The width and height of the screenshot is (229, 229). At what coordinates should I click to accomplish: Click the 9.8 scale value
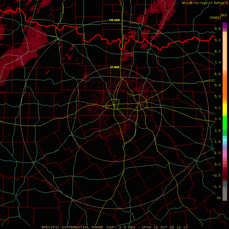pyautogui.click(x=218, y=28)
